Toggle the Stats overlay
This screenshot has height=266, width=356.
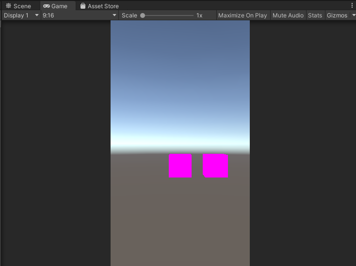click(x=315, y=15)
